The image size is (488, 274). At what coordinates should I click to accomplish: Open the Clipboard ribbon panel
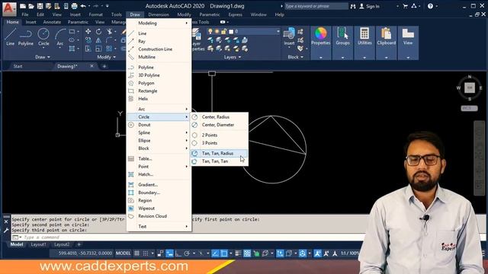(x=387, y=43)
